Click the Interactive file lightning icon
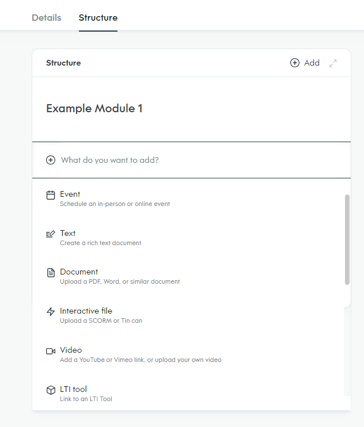This screenshot has width=364, height=427. [51, 311]
